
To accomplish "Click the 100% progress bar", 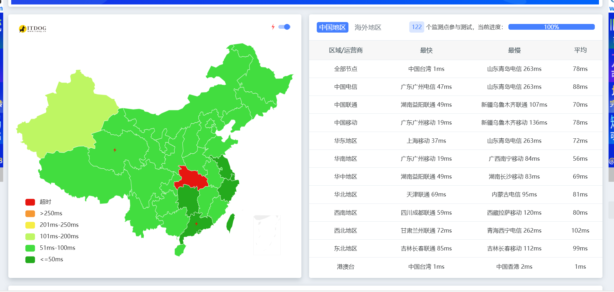I will [x=551, y=27].
